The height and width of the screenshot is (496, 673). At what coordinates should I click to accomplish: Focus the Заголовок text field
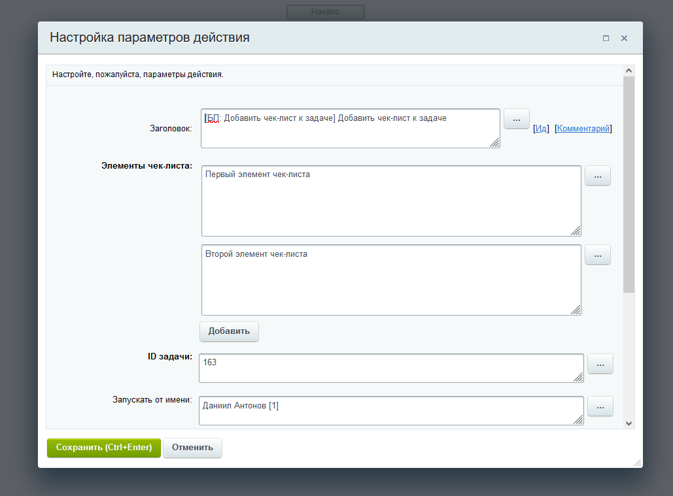pyautogui.click(x=350, y=129)
